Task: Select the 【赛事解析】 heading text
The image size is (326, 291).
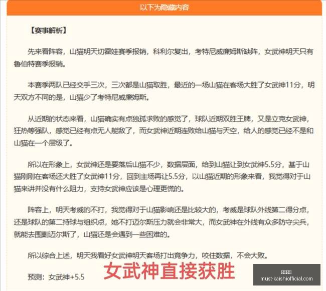Action: (48, 30)
